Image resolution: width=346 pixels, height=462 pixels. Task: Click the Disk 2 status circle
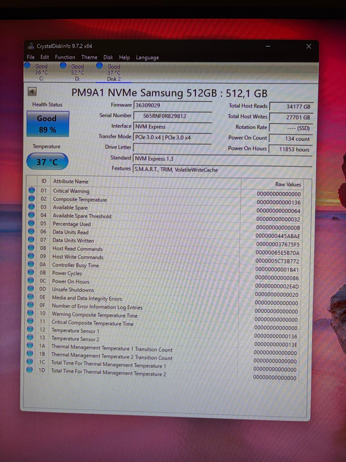point(99,66)
